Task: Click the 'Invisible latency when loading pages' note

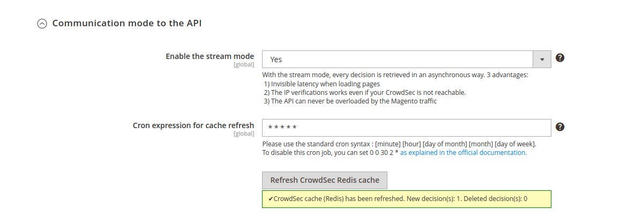Action: coord(322,84)
